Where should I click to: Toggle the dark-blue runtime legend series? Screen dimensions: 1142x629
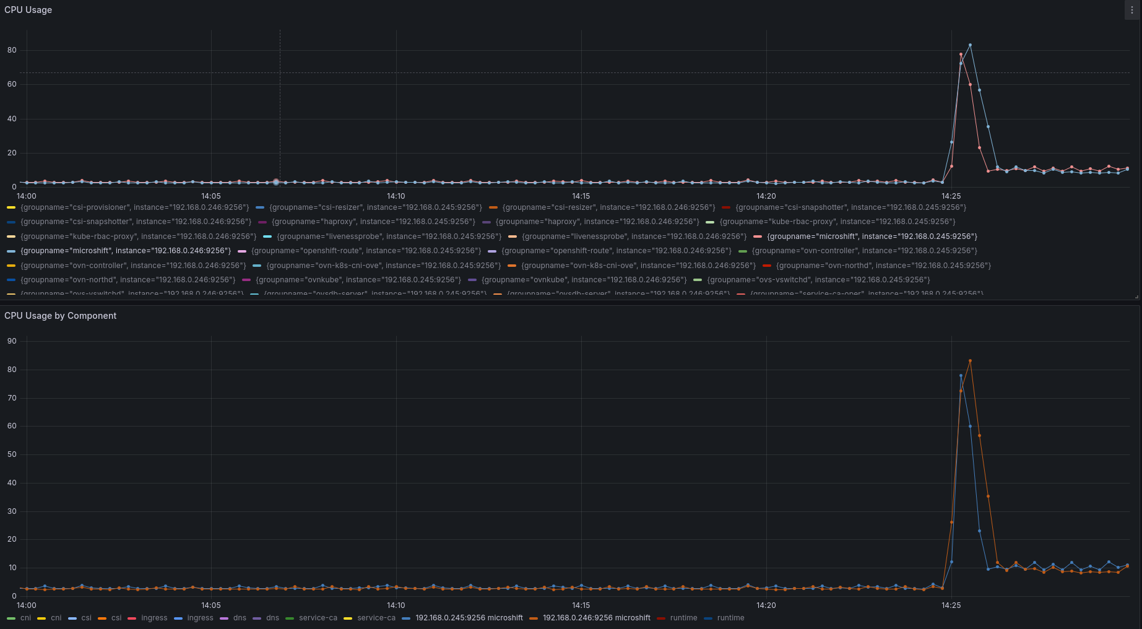[x=730, y=618]
